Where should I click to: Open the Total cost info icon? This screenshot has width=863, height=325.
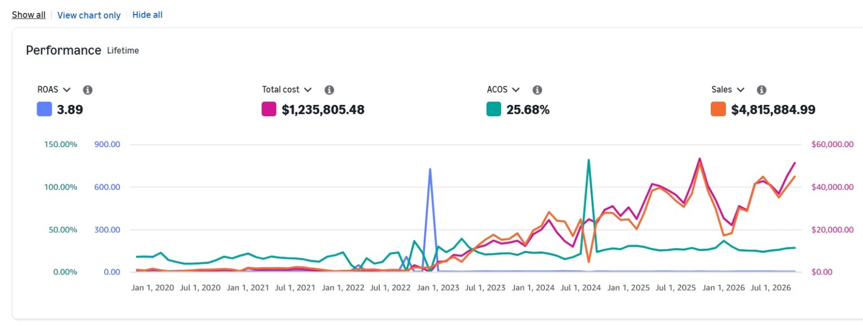pyautogui.click(x=329, y=90)
